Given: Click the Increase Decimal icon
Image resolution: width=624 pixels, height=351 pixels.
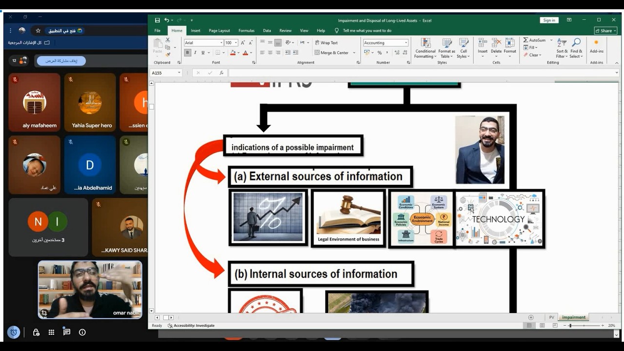Looking at the screenshot, I should [x=396, y=53].
